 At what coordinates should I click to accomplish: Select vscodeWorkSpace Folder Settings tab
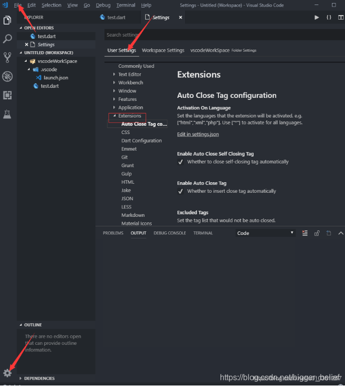(x=223, y=50)
